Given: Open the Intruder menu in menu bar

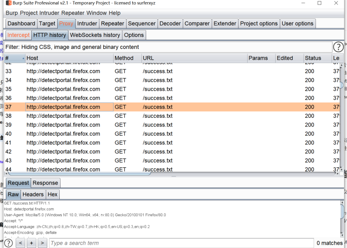Looking at the screenshot, I should coord(50,13).
